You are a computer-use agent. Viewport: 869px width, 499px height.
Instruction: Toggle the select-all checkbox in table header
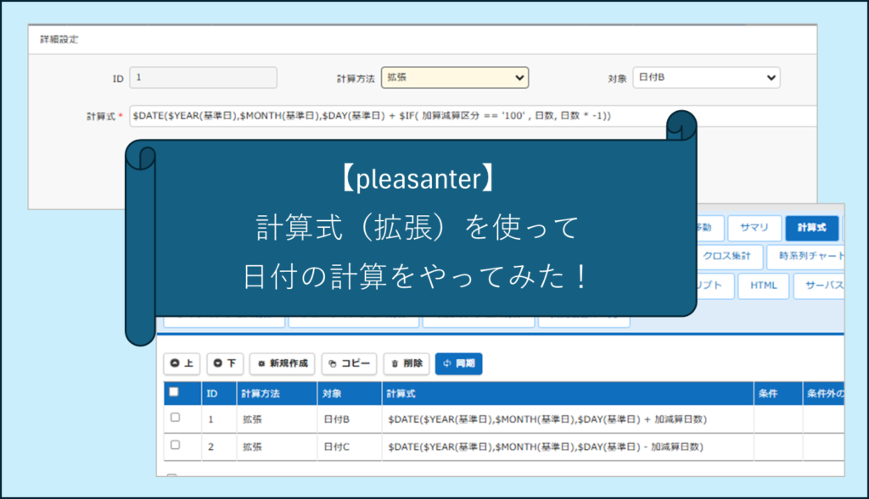(173, 393)
